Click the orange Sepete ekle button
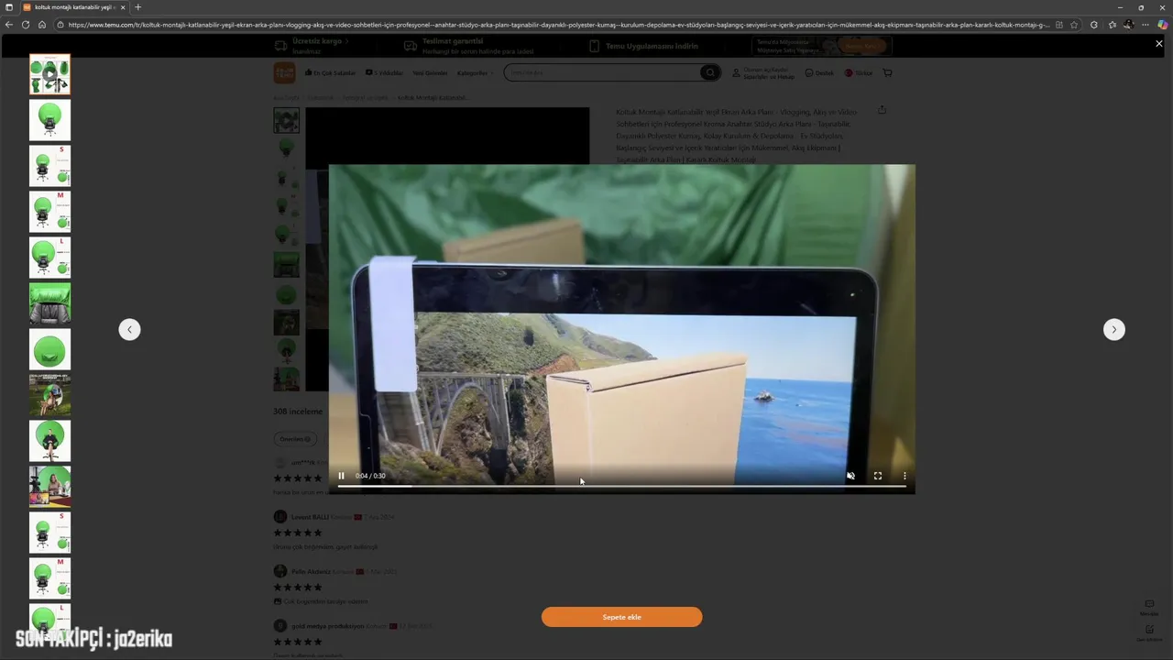 621,617
